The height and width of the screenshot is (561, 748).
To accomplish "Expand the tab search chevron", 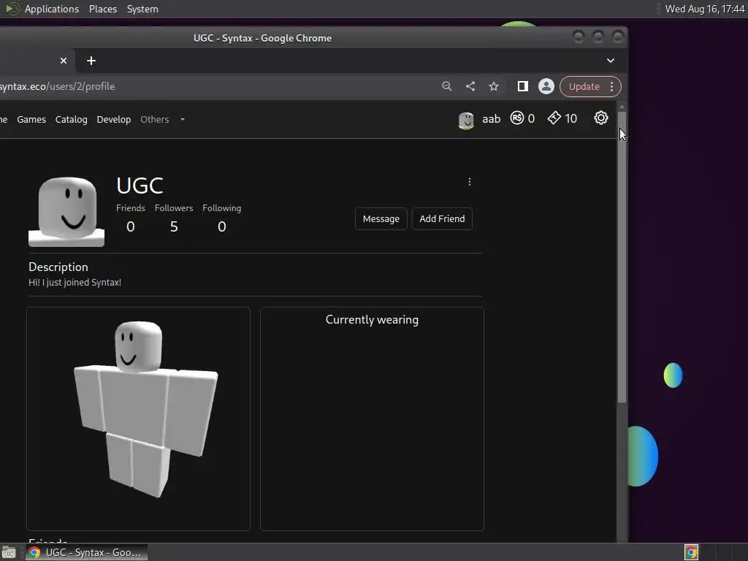I will click(x=611, y=61).
